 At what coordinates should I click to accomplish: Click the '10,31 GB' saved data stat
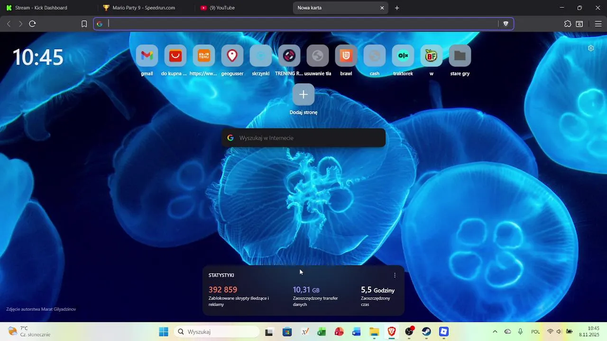click(x=306, y=290)
